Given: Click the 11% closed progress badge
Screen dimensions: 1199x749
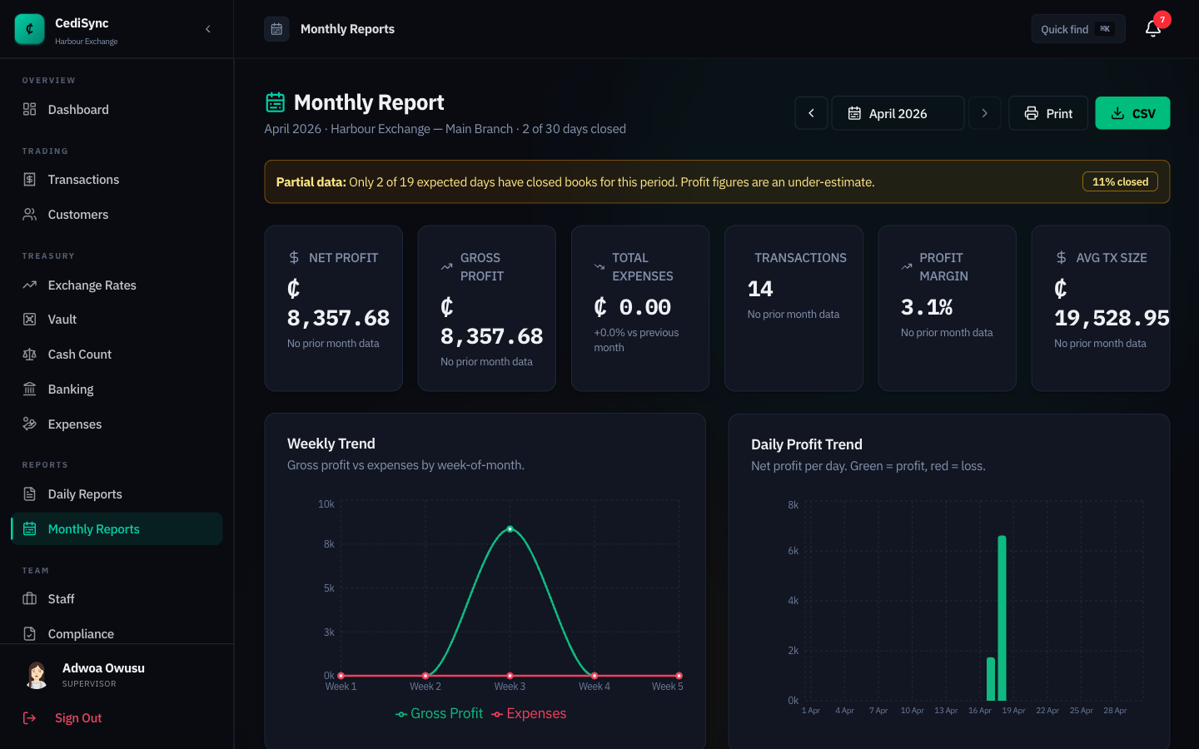Looking at the screenshot, I should [1120, 181].
